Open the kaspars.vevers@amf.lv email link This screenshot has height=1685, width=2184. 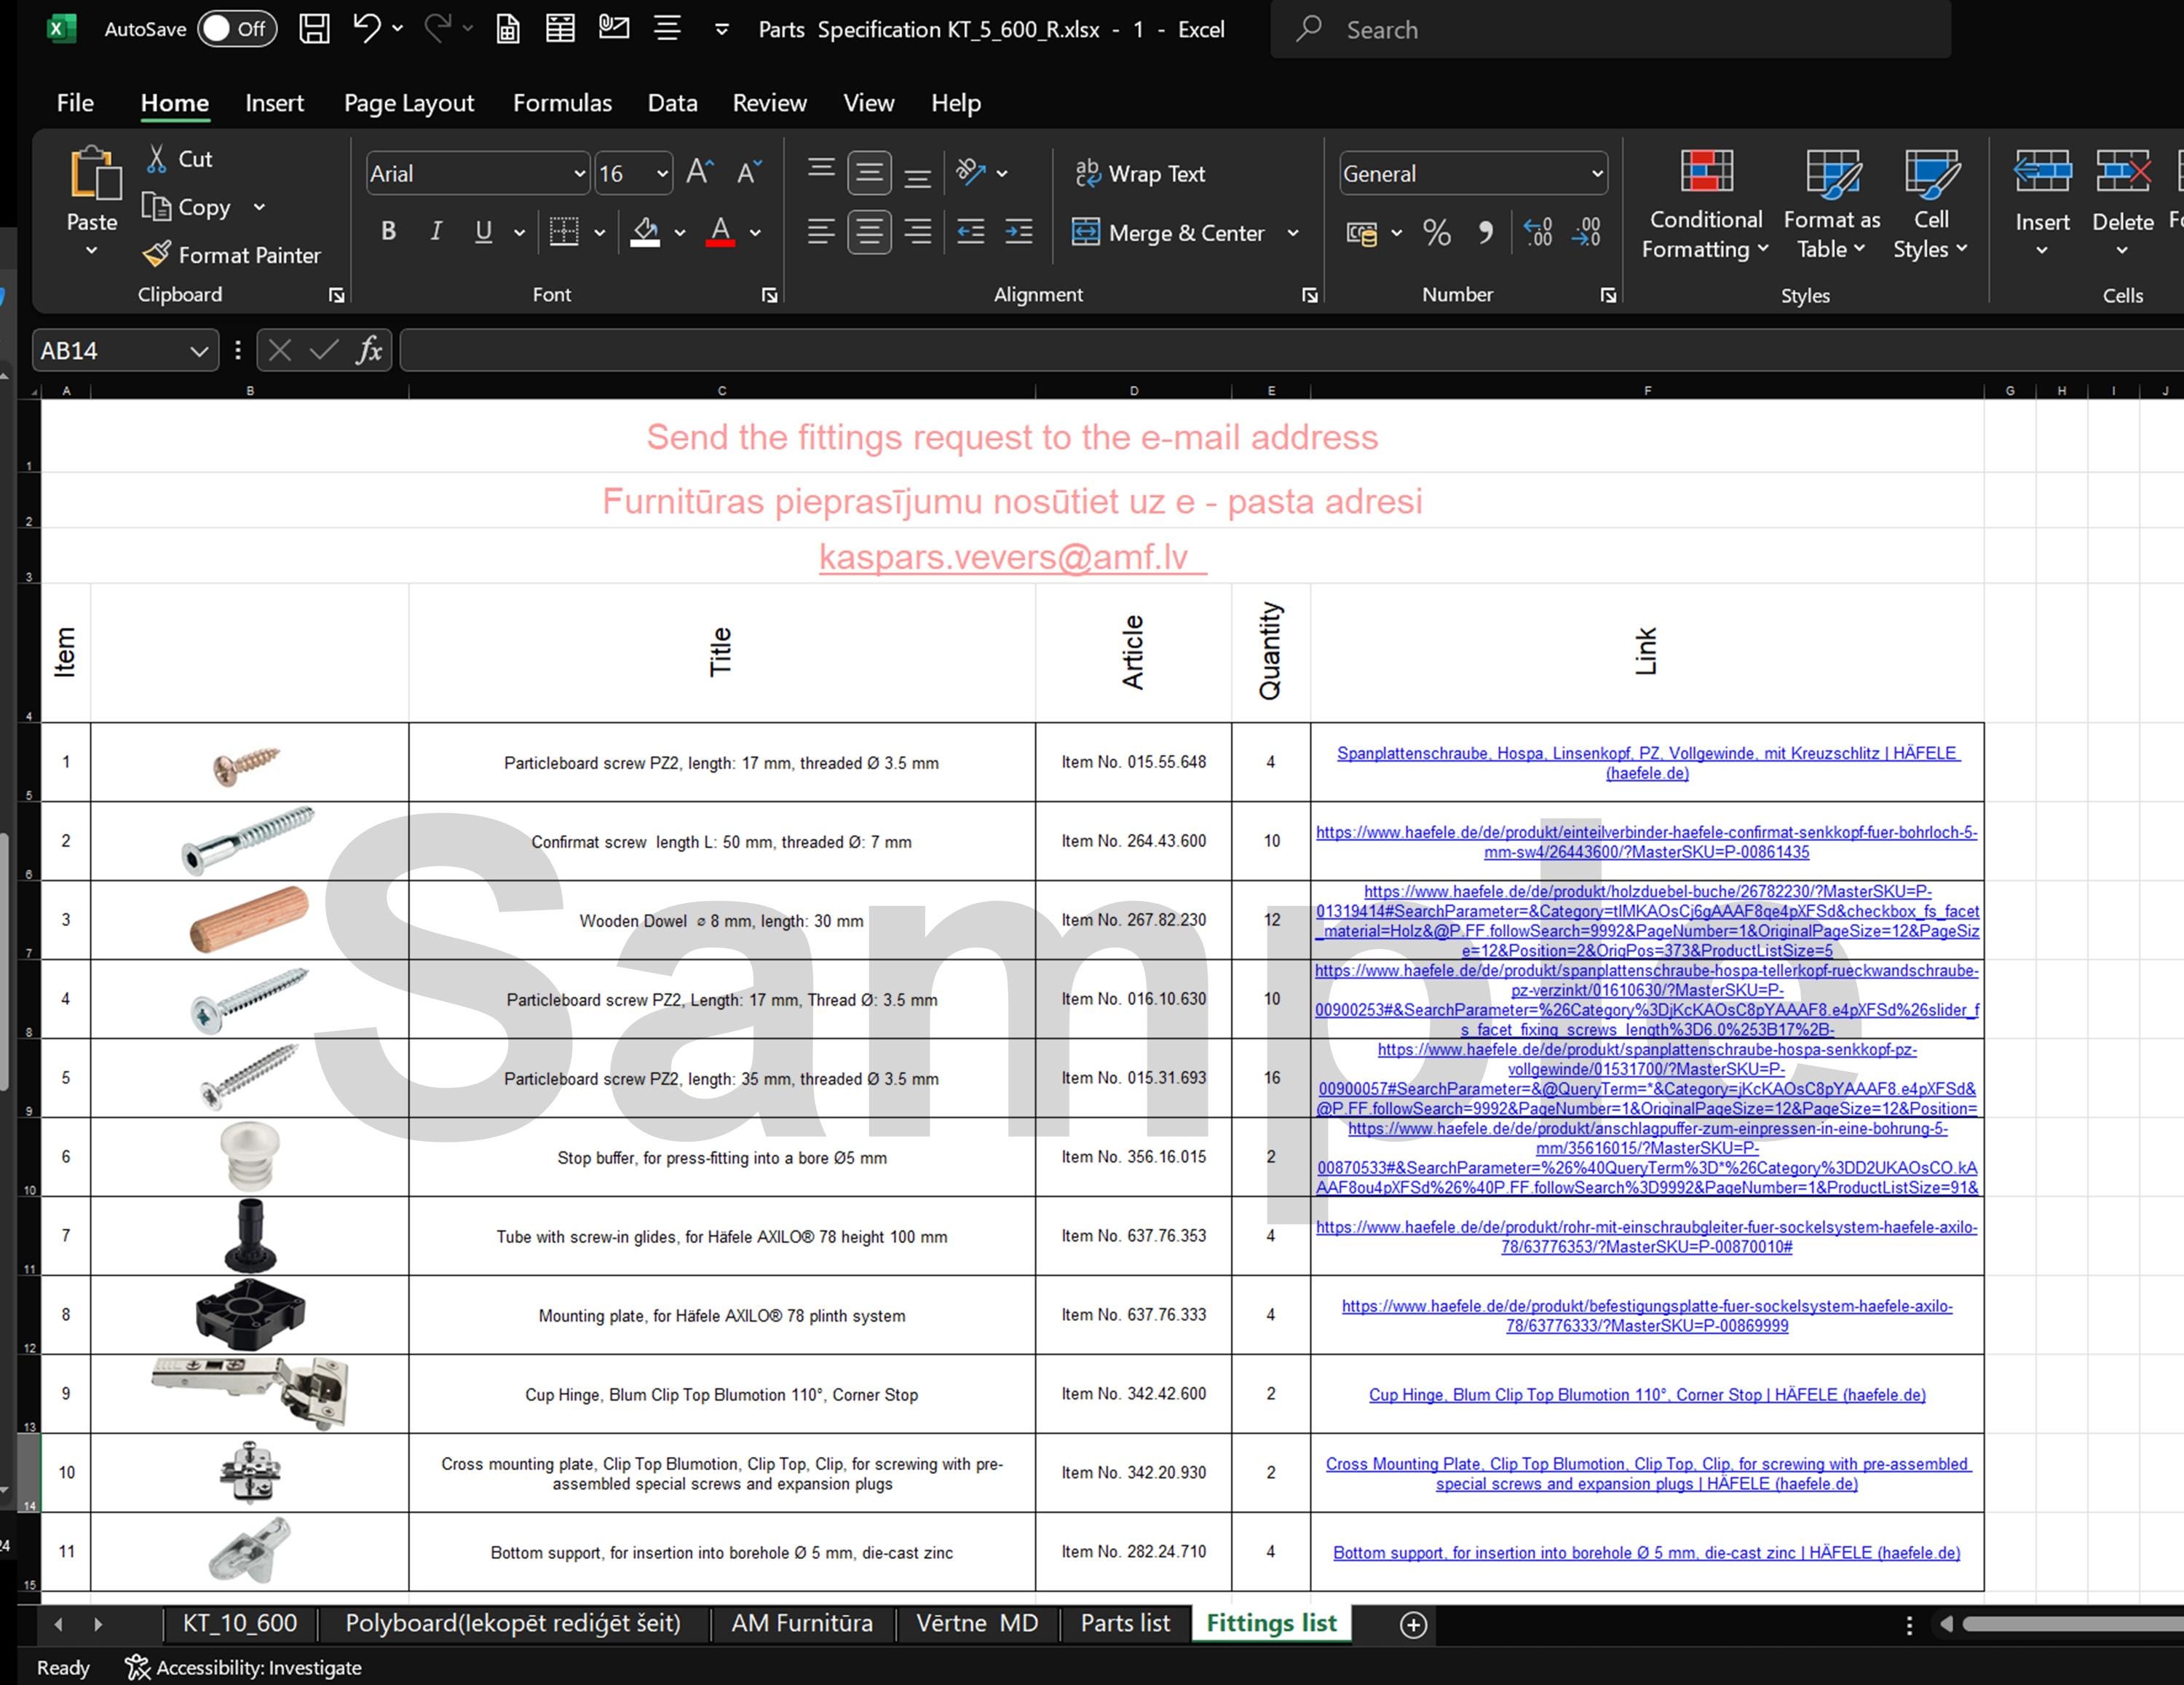[x=1012, y=556]
